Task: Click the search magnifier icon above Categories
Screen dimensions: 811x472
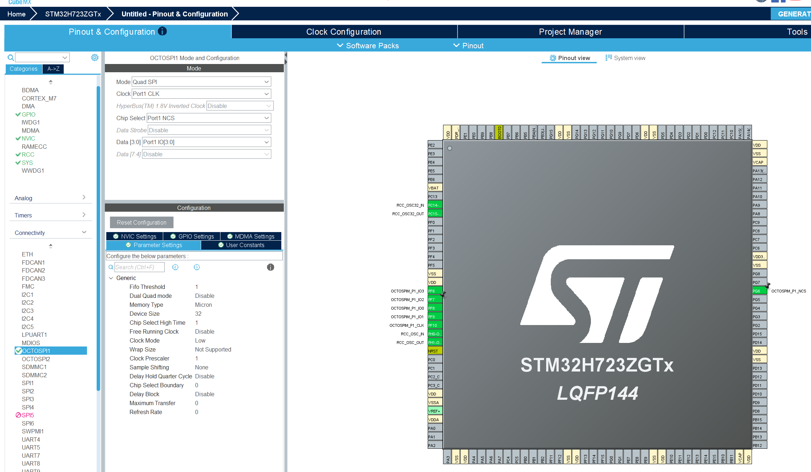Action: point(11,58)
